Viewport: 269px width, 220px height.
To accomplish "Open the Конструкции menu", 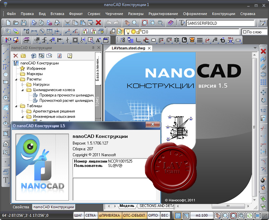I will click(x=223, y=14).
